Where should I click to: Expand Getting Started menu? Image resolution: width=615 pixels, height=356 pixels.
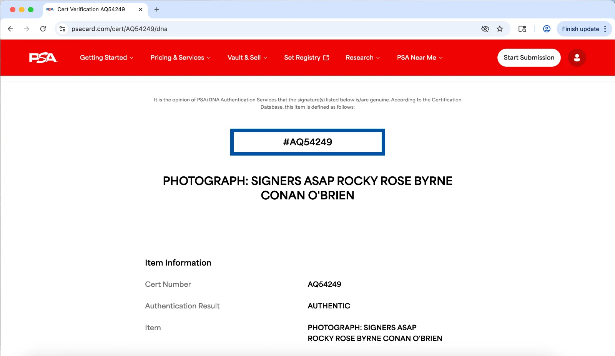click(x=106, y=58)
